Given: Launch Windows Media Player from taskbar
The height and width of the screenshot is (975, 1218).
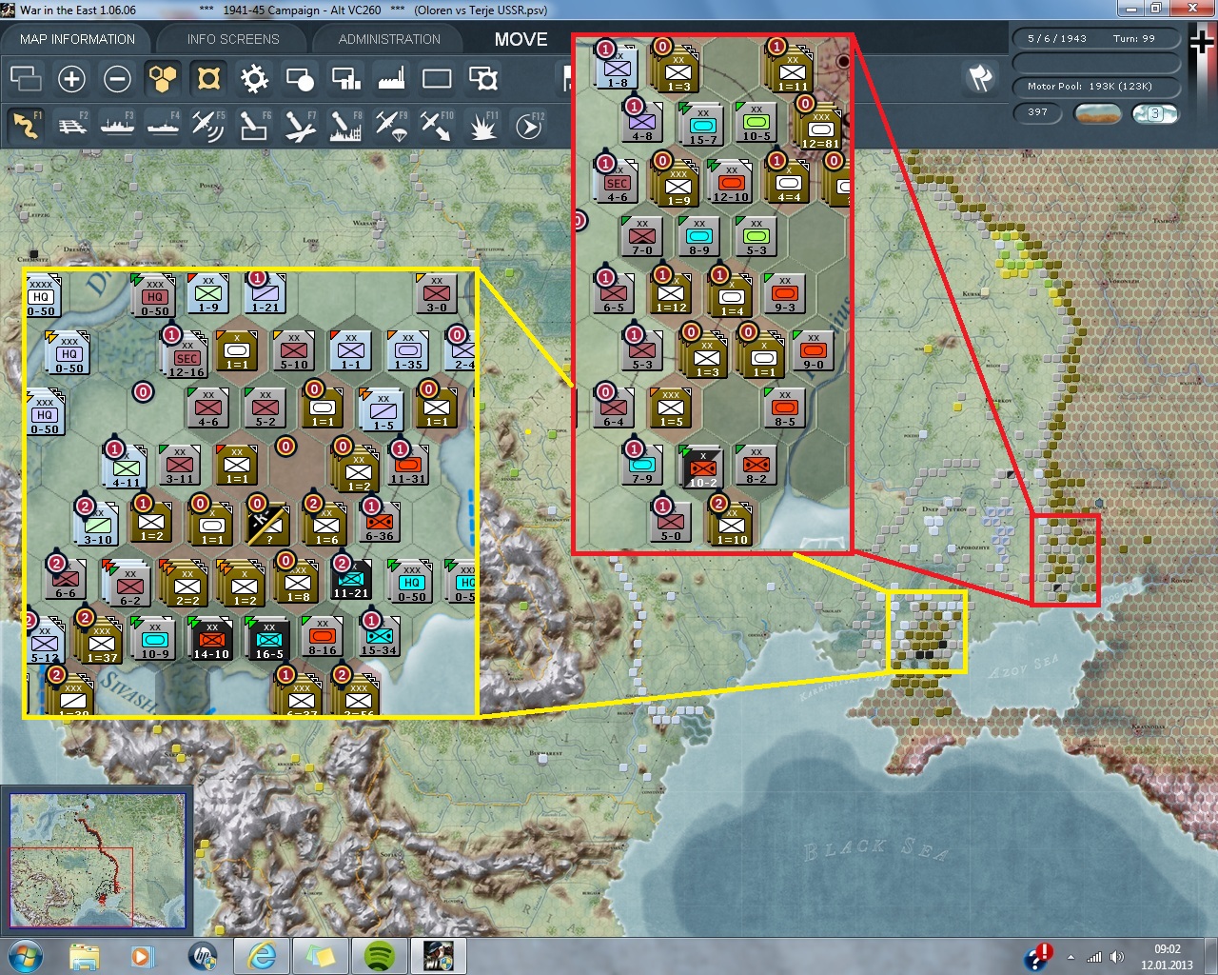Looking at the screenshot, I should pyautogui.click(x=142, y=956).
